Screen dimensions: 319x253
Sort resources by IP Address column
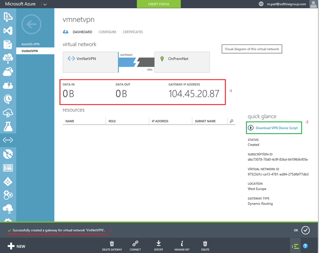point(160,121)
